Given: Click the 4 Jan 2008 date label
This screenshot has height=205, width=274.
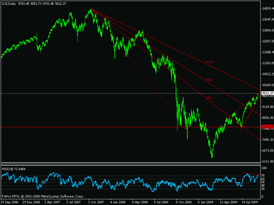Looking at the screenshot, I should pyautogui.click(x=118, y=202).
